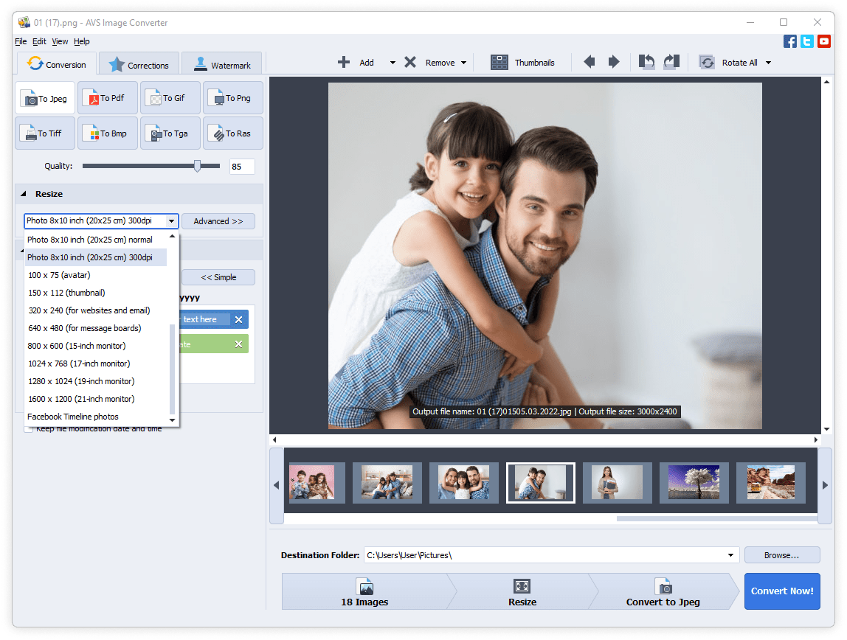Choose the To Png format
Viewport: 847px width, 640px height.
[x=233, y=98]
